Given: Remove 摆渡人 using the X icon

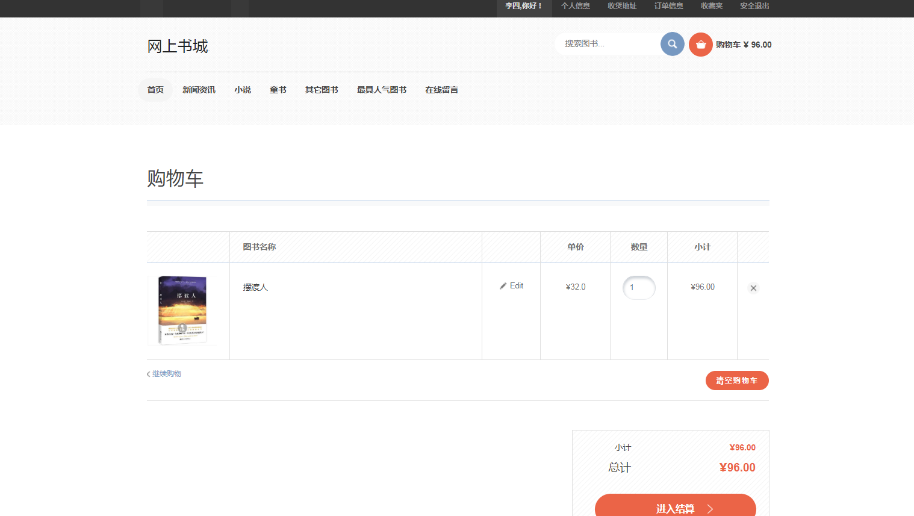Looking at the screenshot, I should (753, 288).
